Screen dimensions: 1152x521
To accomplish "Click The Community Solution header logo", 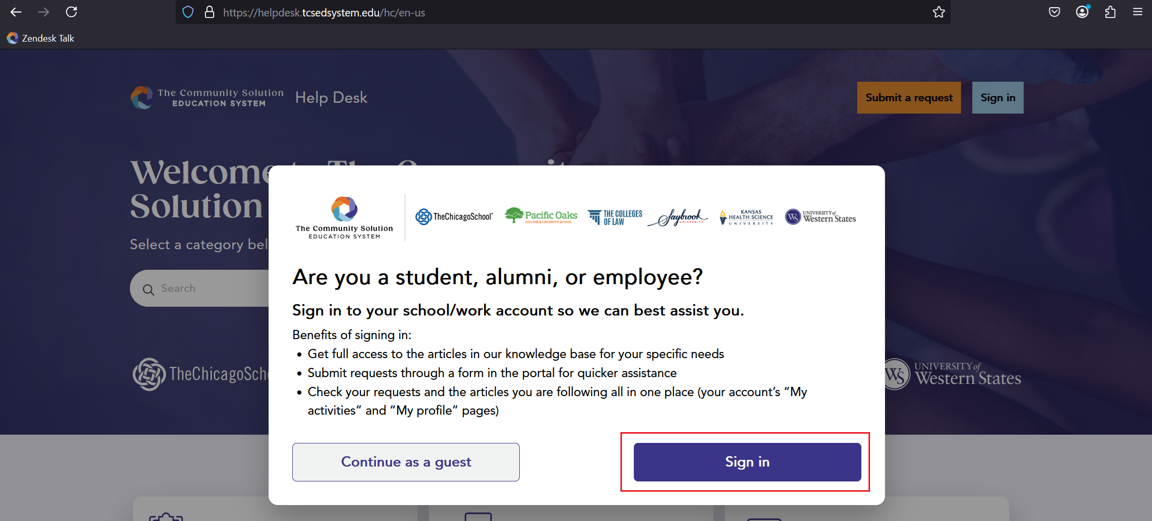I will tap(207, 98).
